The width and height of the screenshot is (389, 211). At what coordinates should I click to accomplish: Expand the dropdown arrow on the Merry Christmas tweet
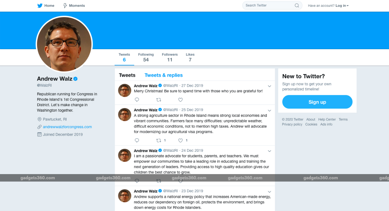click(x=269, y=86)
